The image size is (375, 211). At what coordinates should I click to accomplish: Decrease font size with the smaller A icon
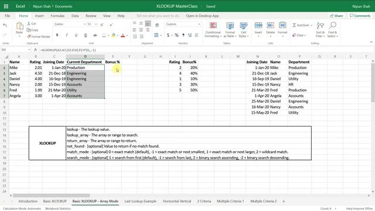pos(111,25)
